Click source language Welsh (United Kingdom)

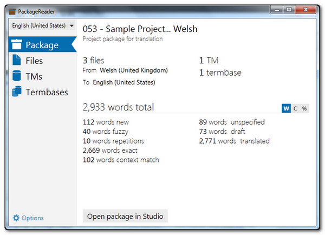(134, 70)
